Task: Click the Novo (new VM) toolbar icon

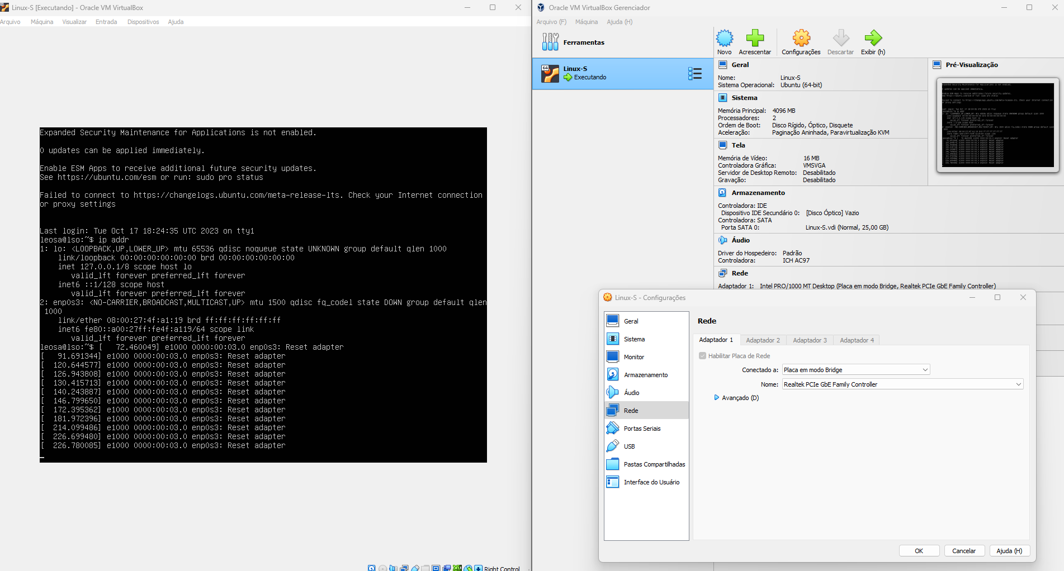Action: pos(725,38)
